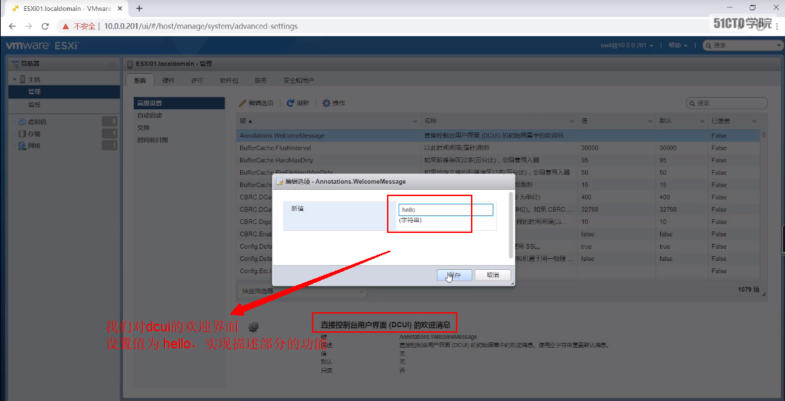This screenshot has height=401, width=785.
Task: Select 自动启动 in the system list
Action: [180, 115]
